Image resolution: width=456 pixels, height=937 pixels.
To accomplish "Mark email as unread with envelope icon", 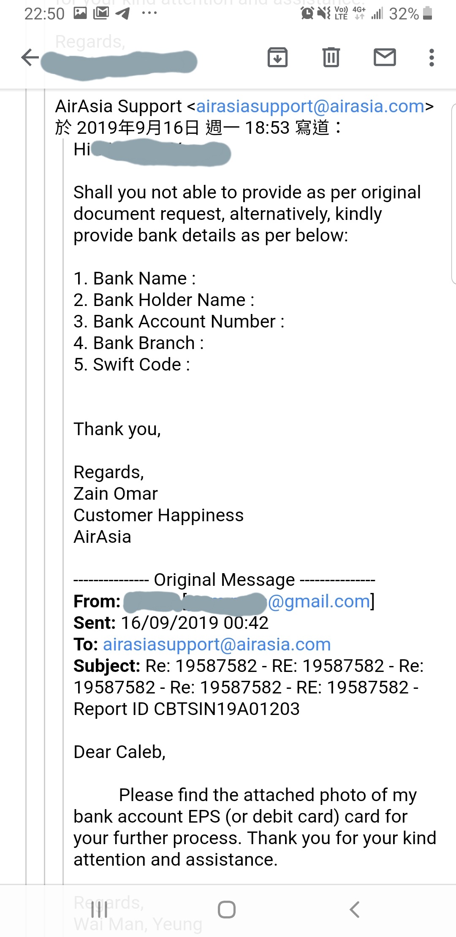I will [385, 57].
